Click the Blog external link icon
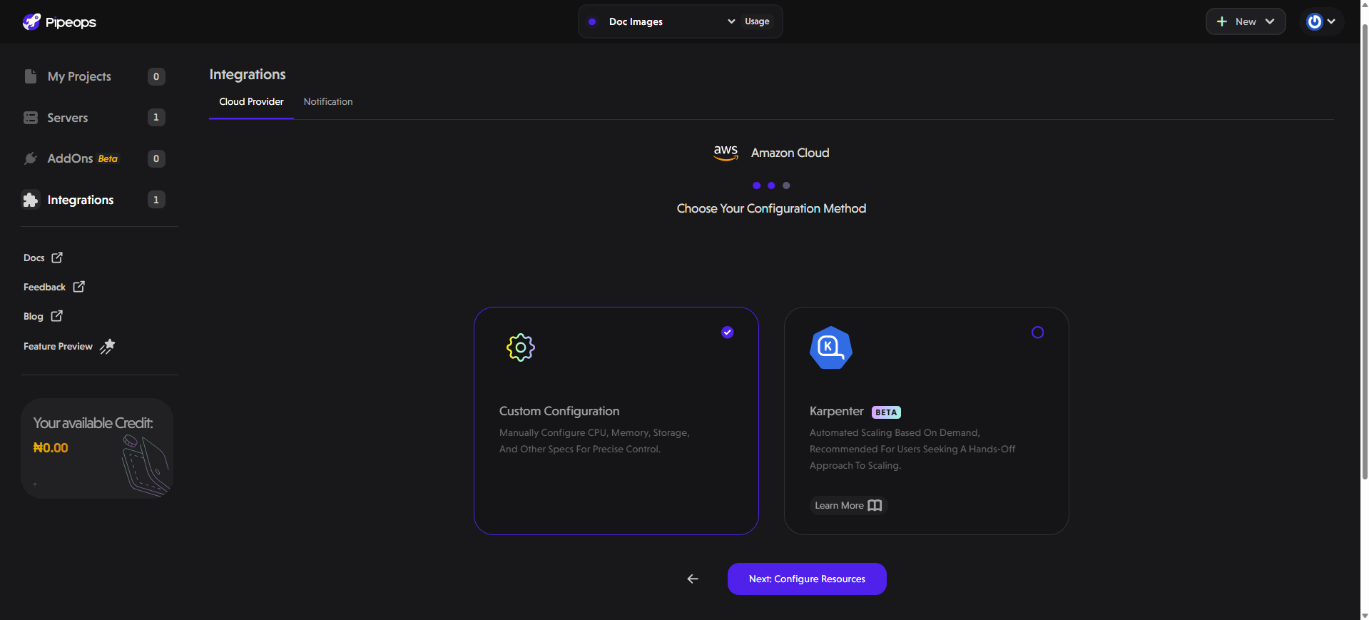The width and height of the screenshot is (1369, 620). coord(57,316)
